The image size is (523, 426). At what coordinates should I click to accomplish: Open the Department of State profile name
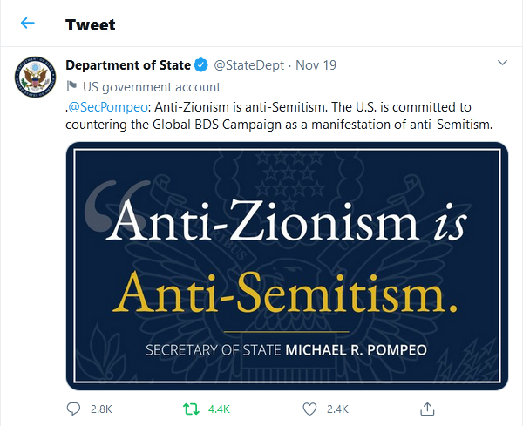[129, 65]
